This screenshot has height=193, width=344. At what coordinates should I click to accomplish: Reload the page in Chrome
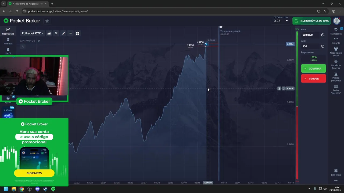17,11
